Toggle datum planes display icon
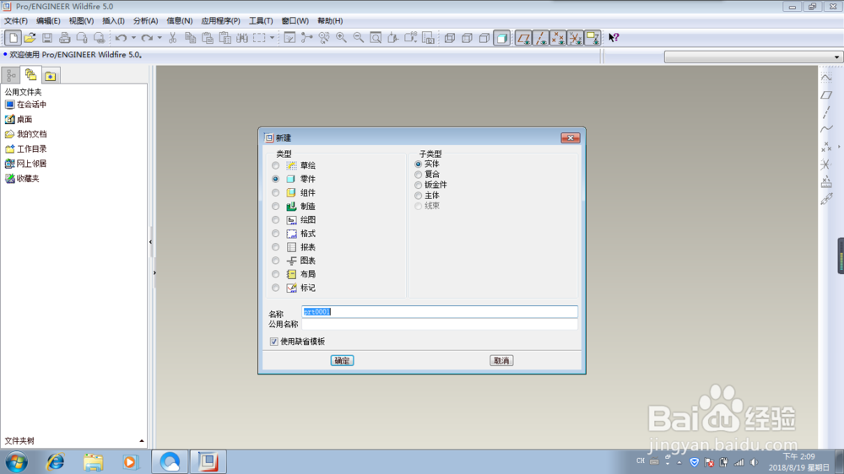The height and width of the screenshot is (474, 844). 523,38
